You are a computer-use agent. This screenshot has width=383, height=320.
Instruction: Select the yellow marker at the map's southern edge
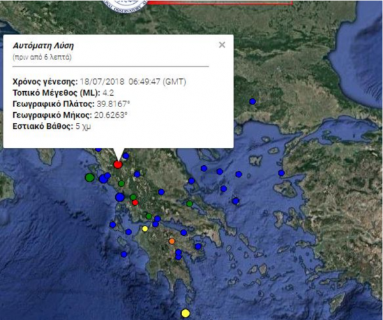coord(185,312)
